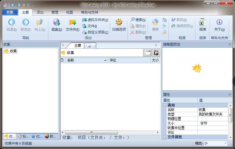Click the WinCatalog app icon in title bar
The width and height of the screenshot is (235, 149).
[x=5, y=5]
